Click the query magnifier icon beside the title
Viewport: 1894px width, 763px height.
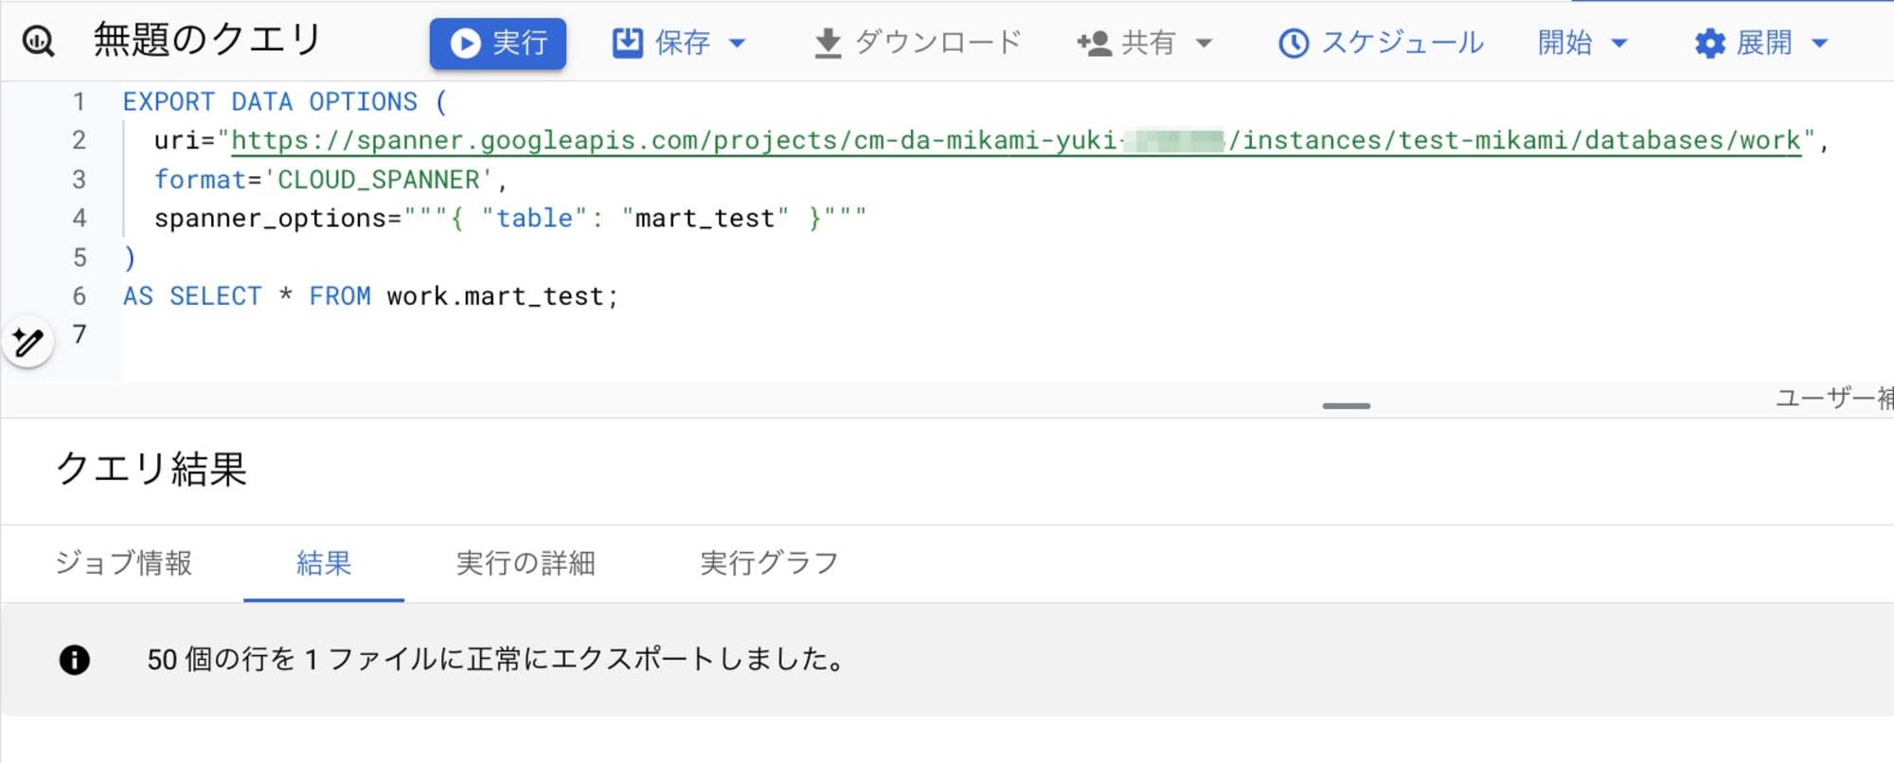[38, 42]
